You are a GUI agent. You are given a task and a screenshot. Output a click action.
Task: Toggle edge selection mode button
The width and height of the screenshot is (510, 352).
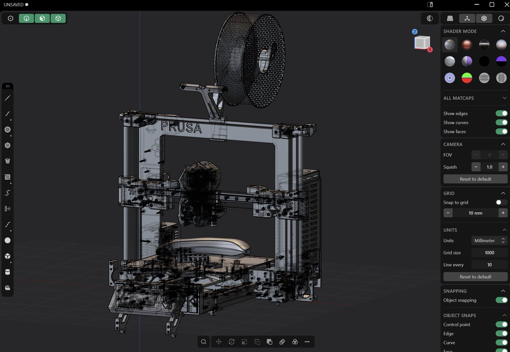coord(26,19)
